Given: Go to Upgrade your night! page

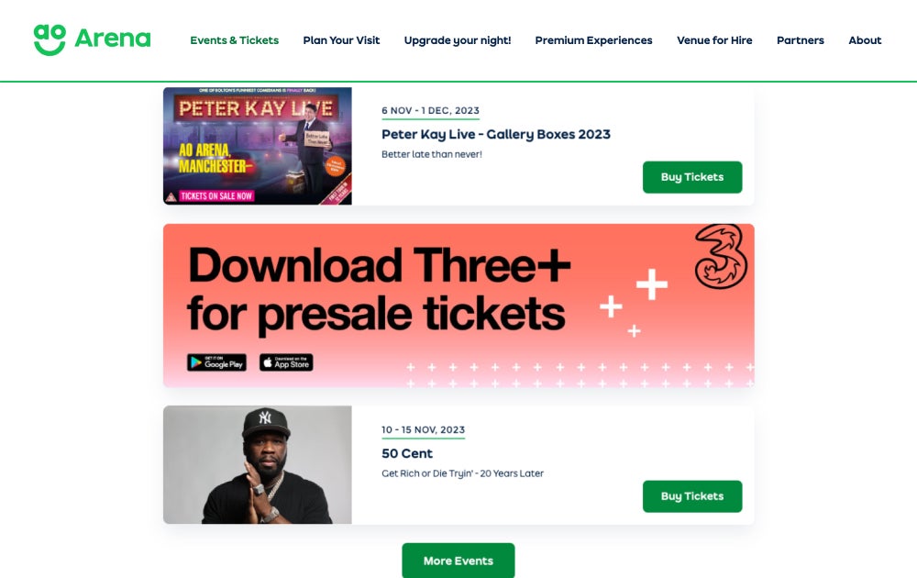Looking at the screenshot, I should 458,40.
